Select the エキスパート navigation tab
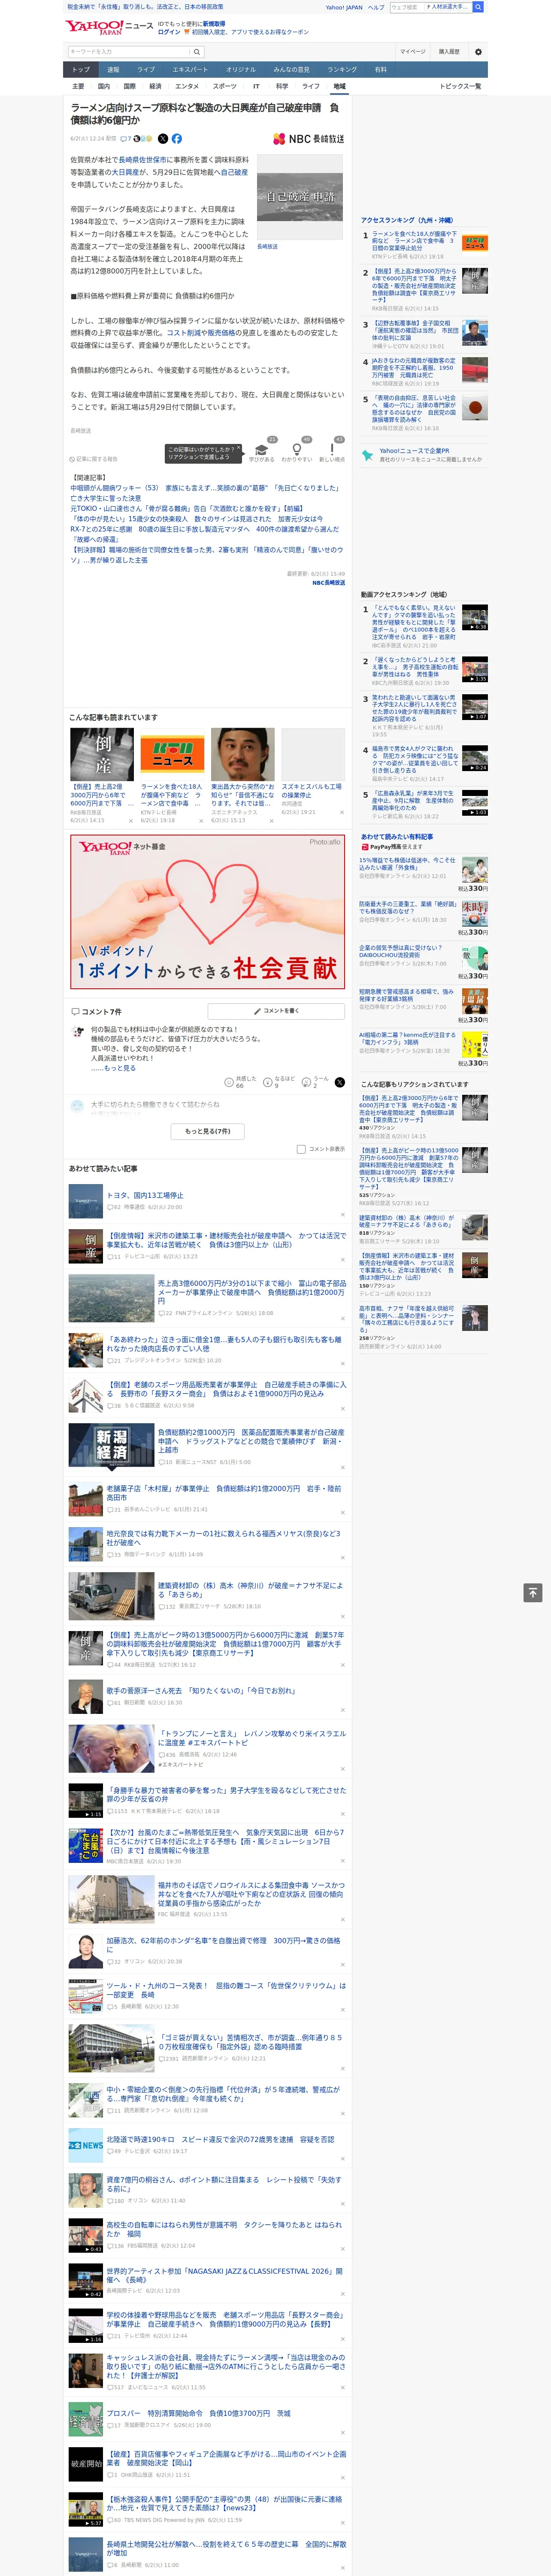 (190, 70)
